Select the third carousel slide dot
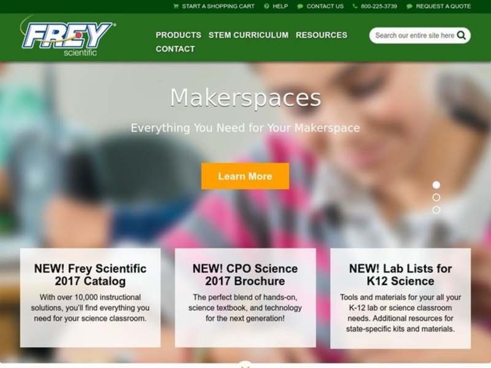This screenshot has height=368, width=491. (x=436, y=210)
